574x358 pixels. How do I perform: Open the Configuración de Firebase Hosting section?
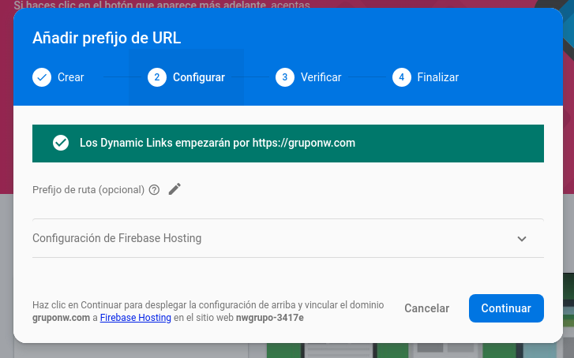coord(288,238)
